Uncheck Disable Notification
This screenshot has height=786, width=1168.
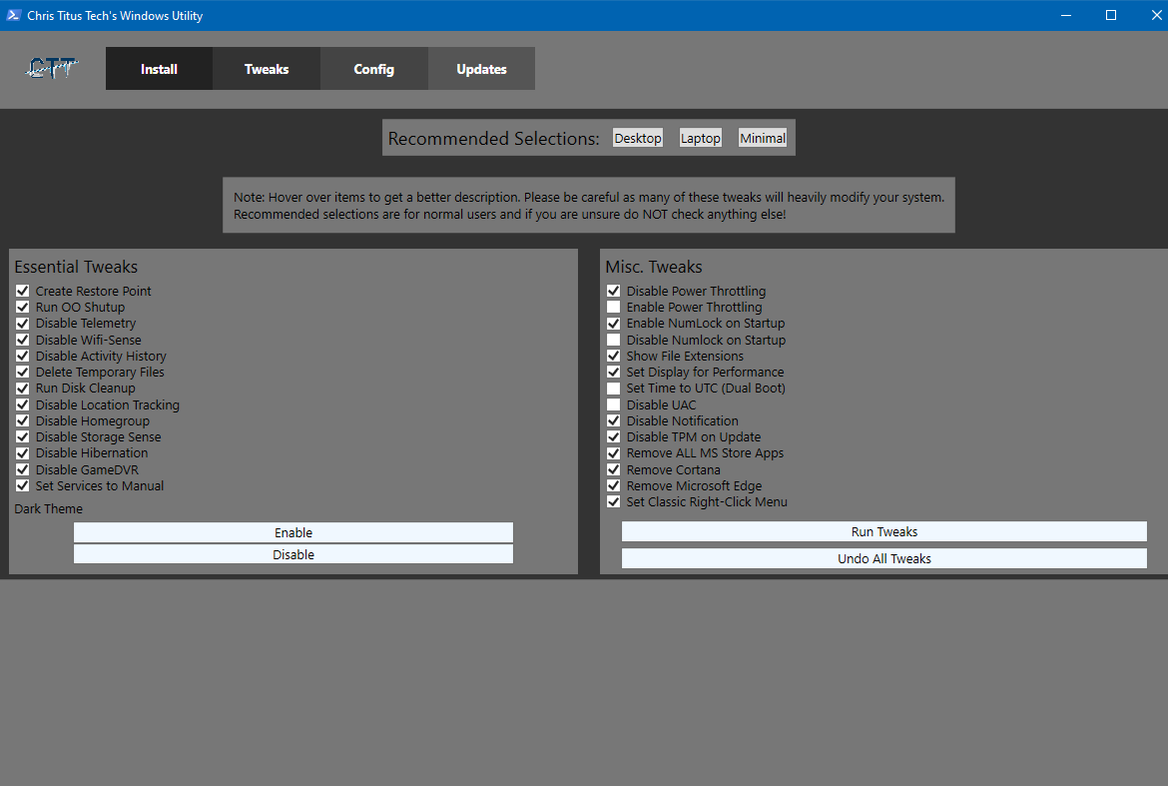pyautogui.click(x=613, y=420)
